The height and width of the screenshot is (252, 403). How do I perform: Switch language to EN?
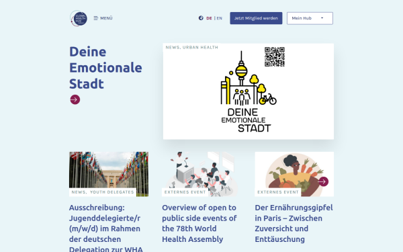point(219,18)
